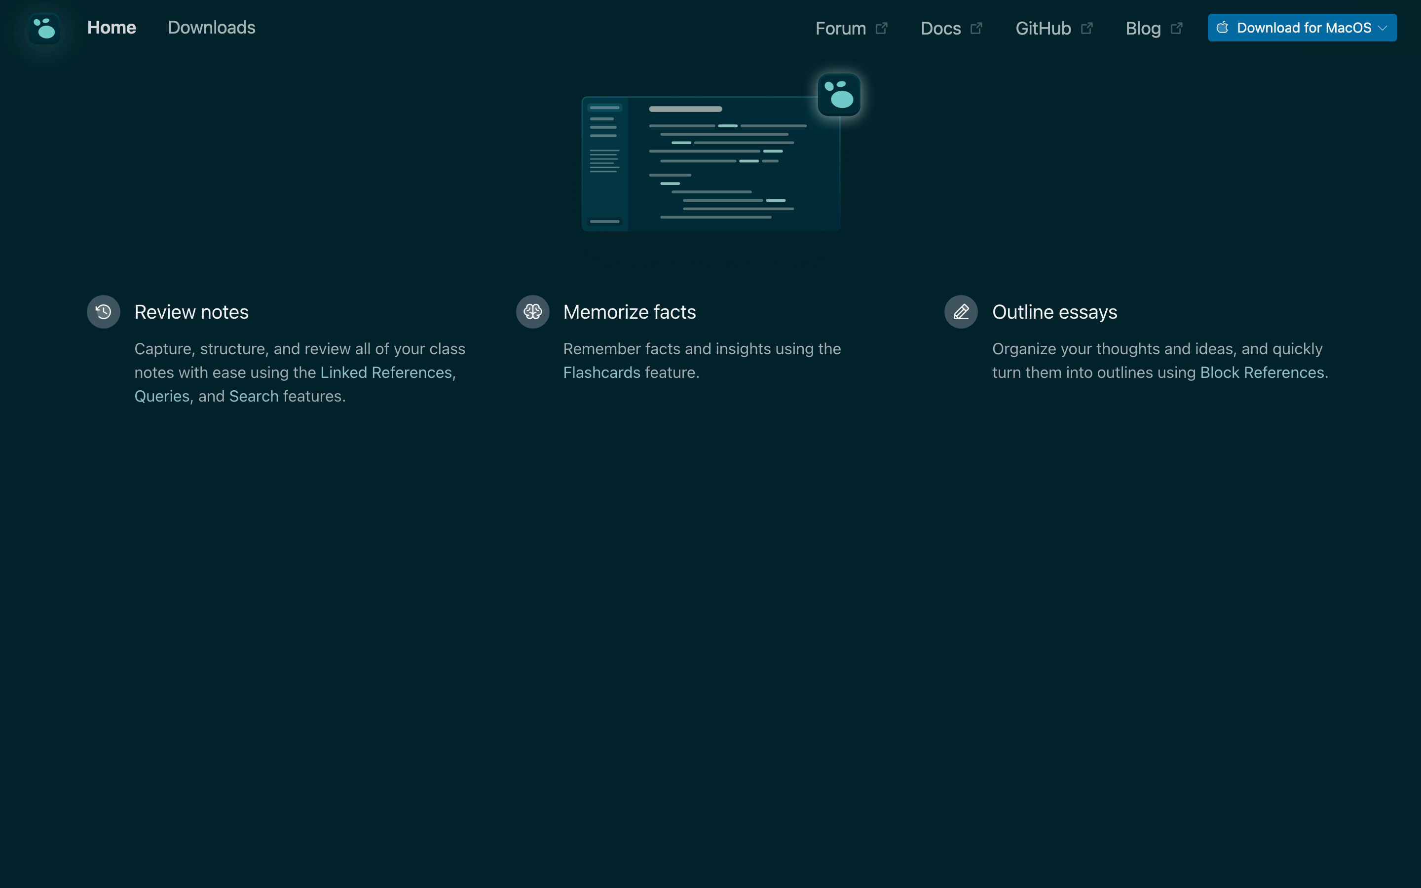Screen dimensions: 1421x888
Task: Click the history clock icon for Review notes
Action: (x=103, y=312)
